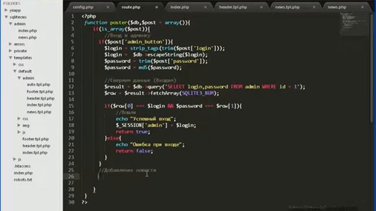Screen dimensions: 376x211
Task: Click strip_tags on line 6
Action: point(144,48)
